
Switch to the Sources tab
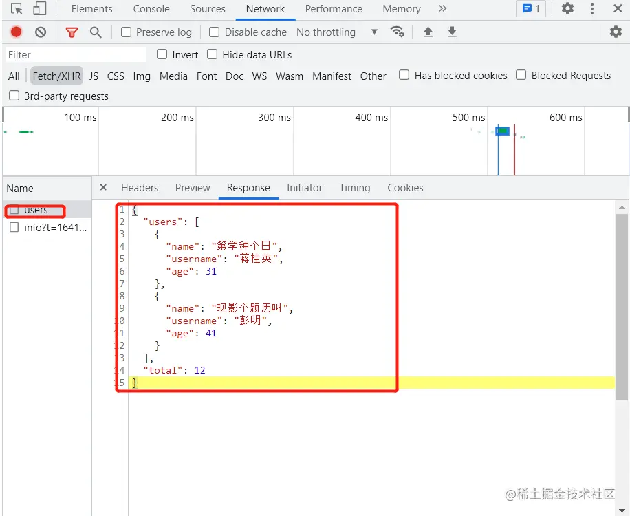point(207,9)
